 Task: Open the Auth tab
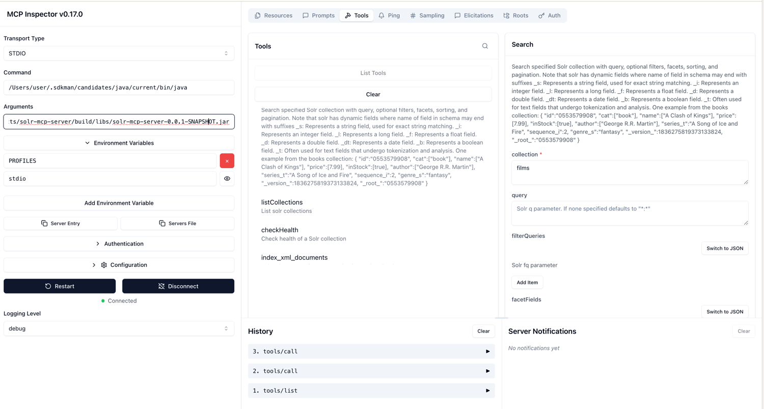[550, 16]
